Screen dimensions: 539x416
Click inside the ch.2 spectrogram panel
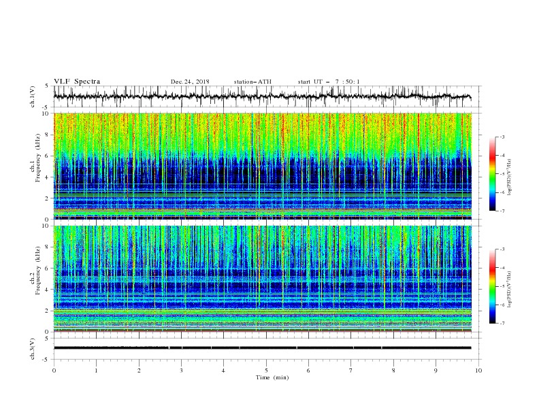coord(263,279)
